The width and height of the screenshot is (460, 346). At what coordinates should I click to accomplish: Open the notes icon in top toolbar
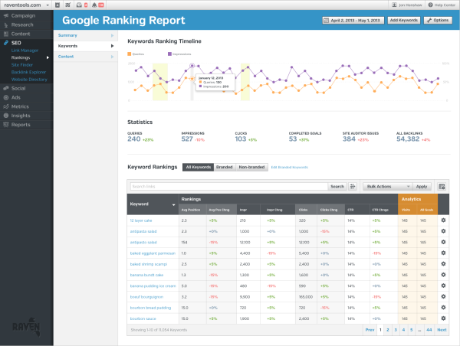pyautogui.click(x=58, y=5)
